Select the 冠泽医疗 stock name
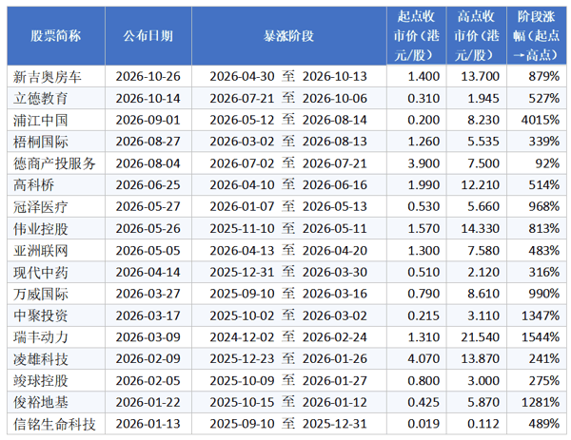This screenshot has height=440, width=571. [40, 207]
